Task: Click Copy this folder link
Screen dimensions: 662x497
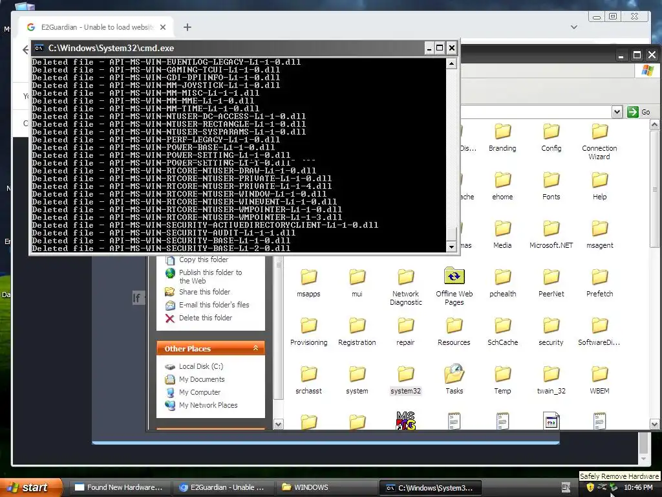Action: (204, 260)
